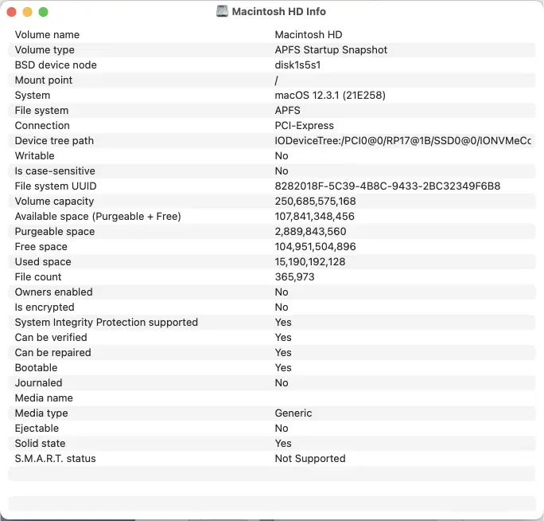Select the 'Mount point' label
Viewport: 544px width, 521px height.
coord(44,80)
